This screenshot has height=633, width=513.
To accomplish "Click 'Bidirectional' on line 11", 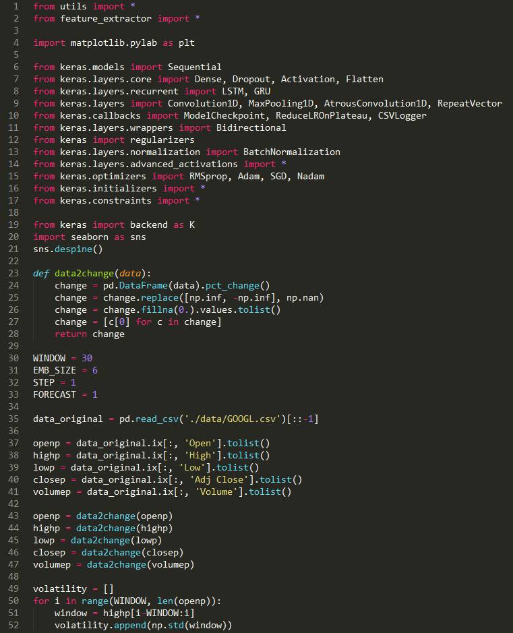I will tap(251, 127).
